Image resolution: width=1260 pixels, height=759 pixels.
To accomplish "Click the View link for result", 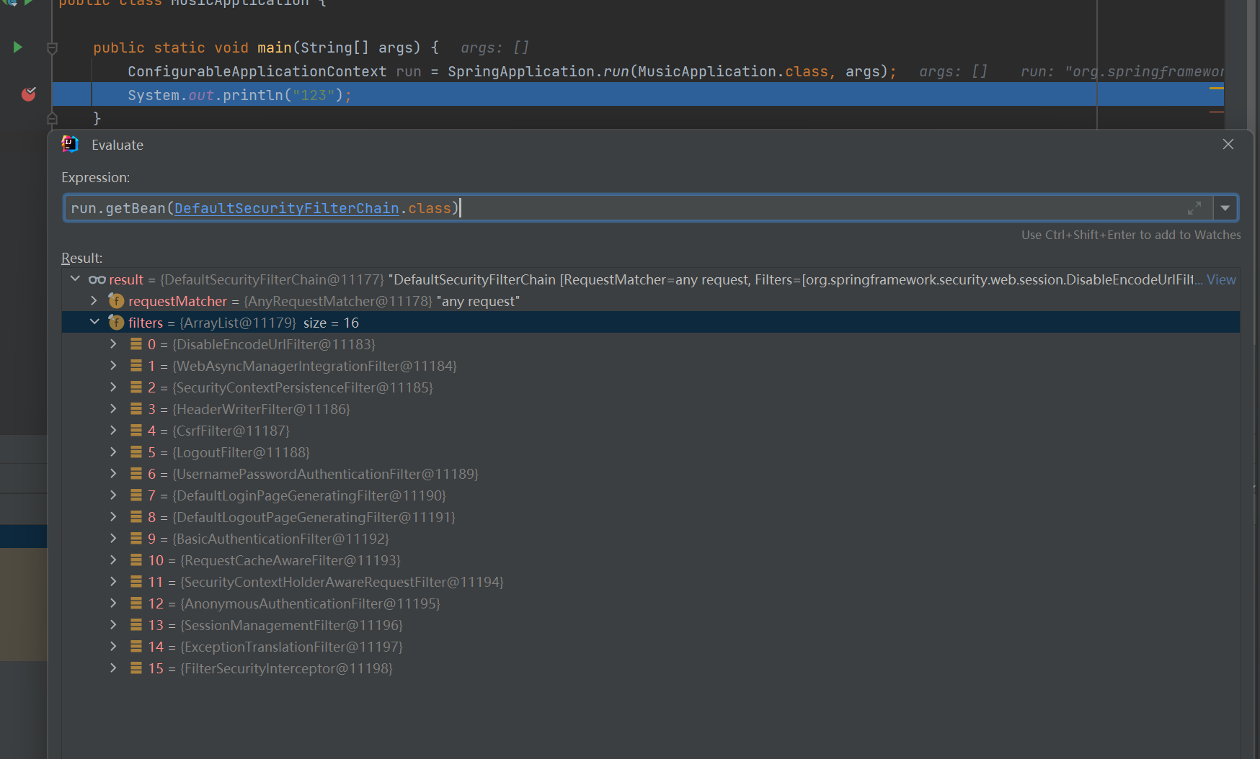I will click(1221, 279).
